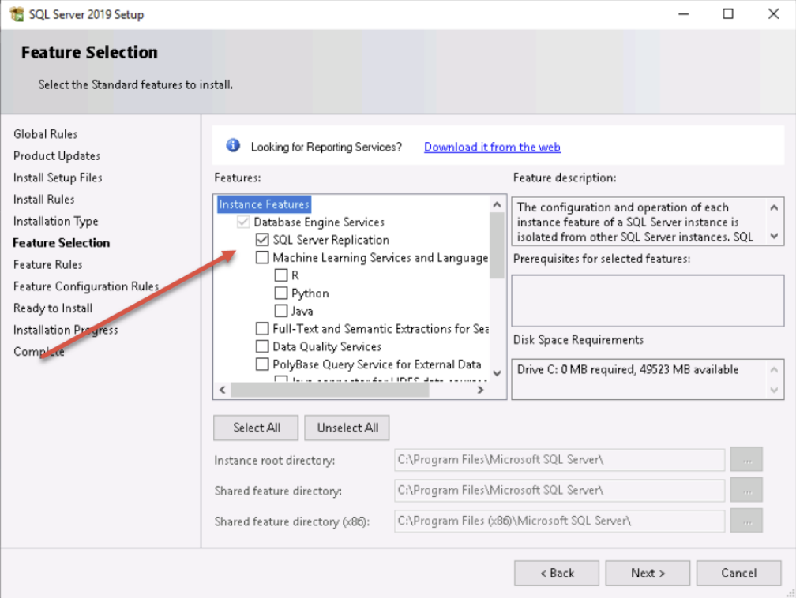Browse for the shared feature directory (x86)
Screen dimensions: 796x598
(x=746, y=521)
